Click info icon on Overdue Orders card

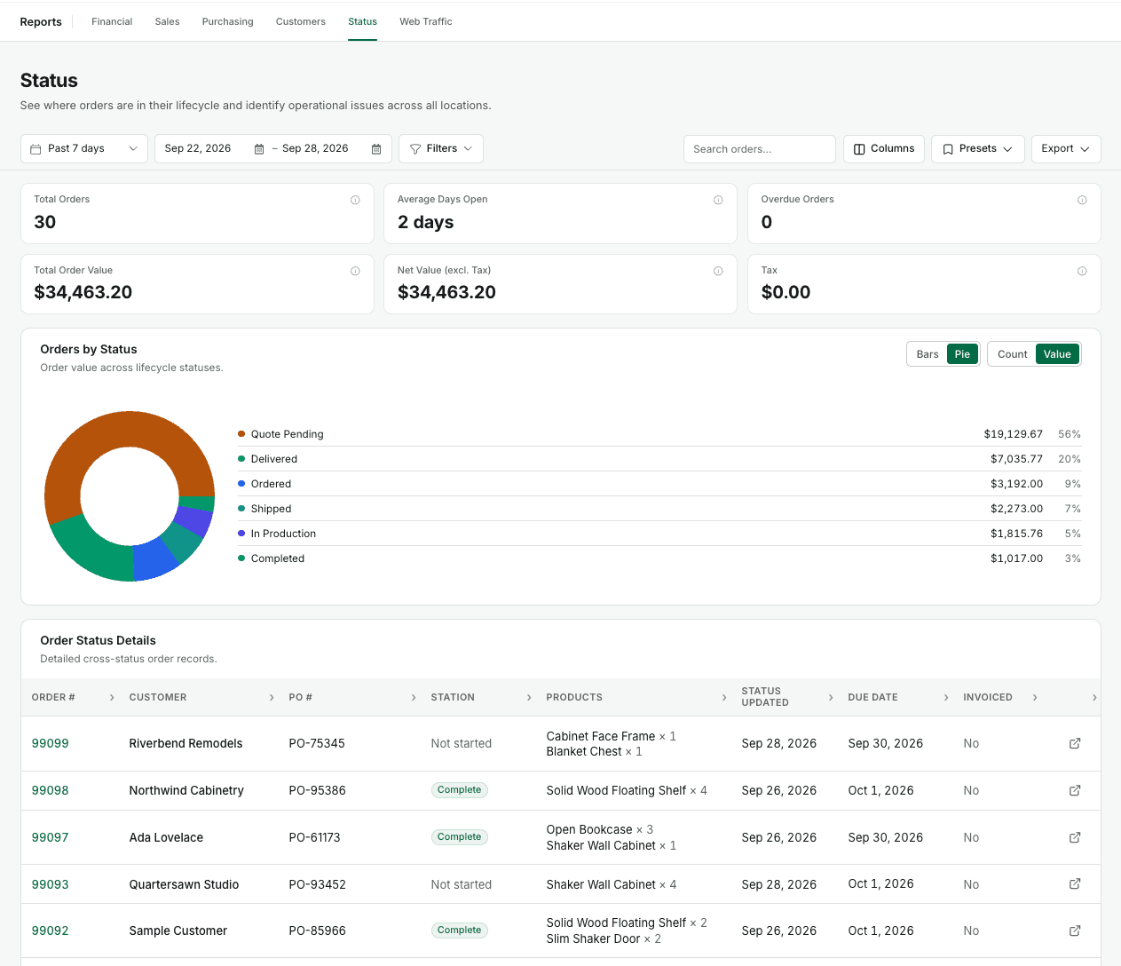tap(1082, 201)
